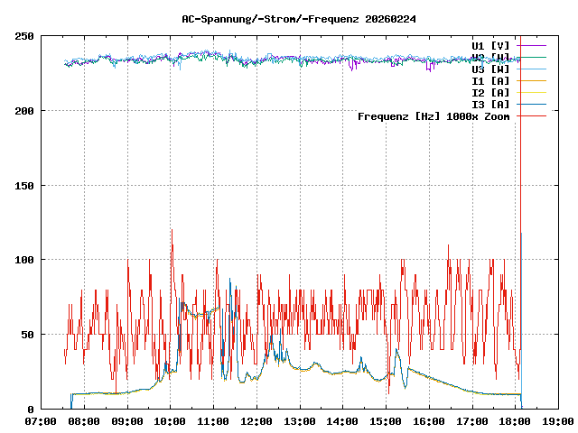Click the 10:00 x-axis tick label

pos(170,421)
